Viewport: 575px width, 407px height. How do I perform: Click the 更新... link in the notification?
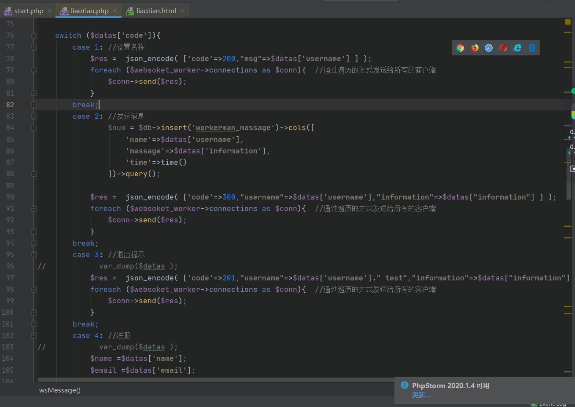tap(421, 395)
